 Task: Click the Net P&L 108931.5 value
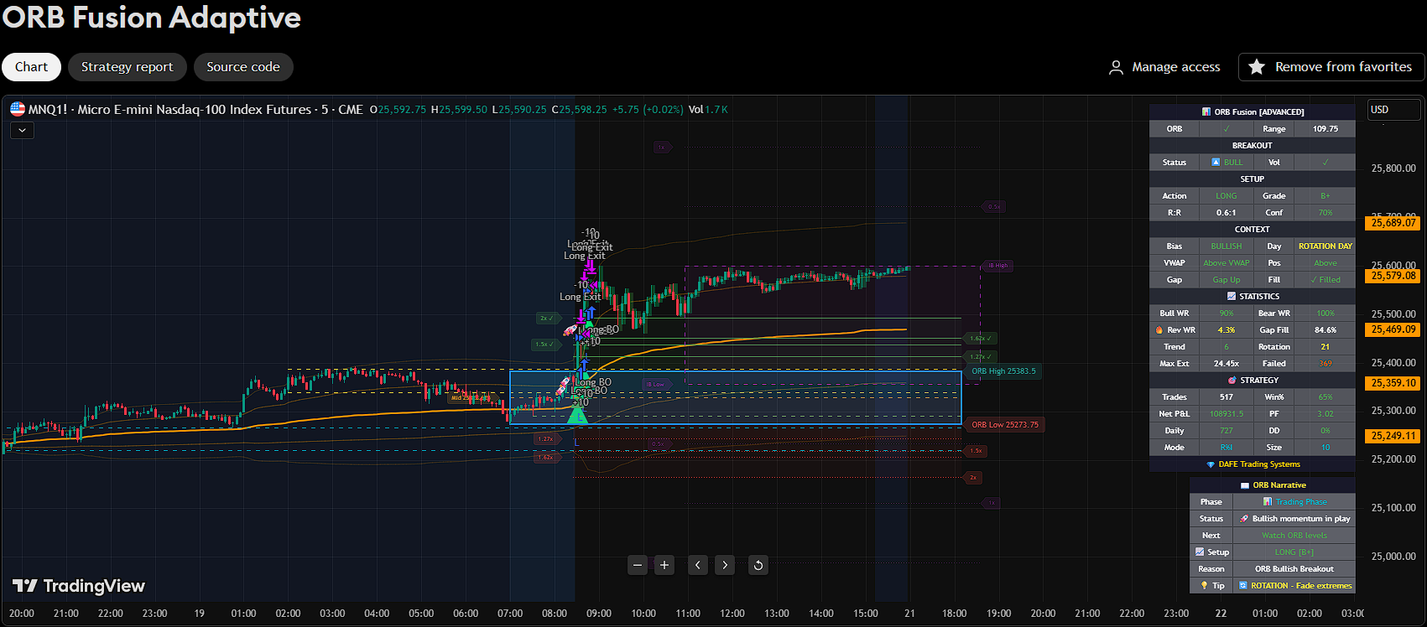point(1226,414)
